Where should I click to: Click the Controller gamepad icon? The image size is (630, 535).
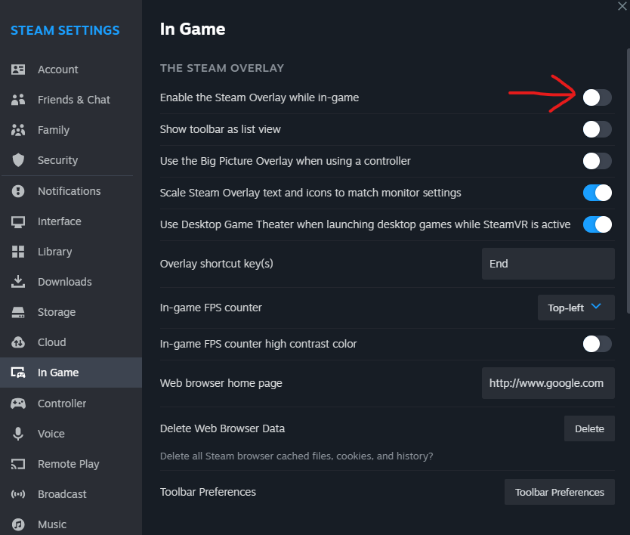[18, 404]
